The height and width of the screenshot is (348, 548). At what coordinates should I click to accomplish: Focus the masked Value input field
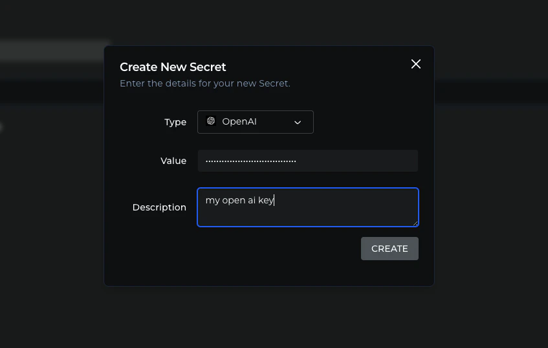click(307, 161)
